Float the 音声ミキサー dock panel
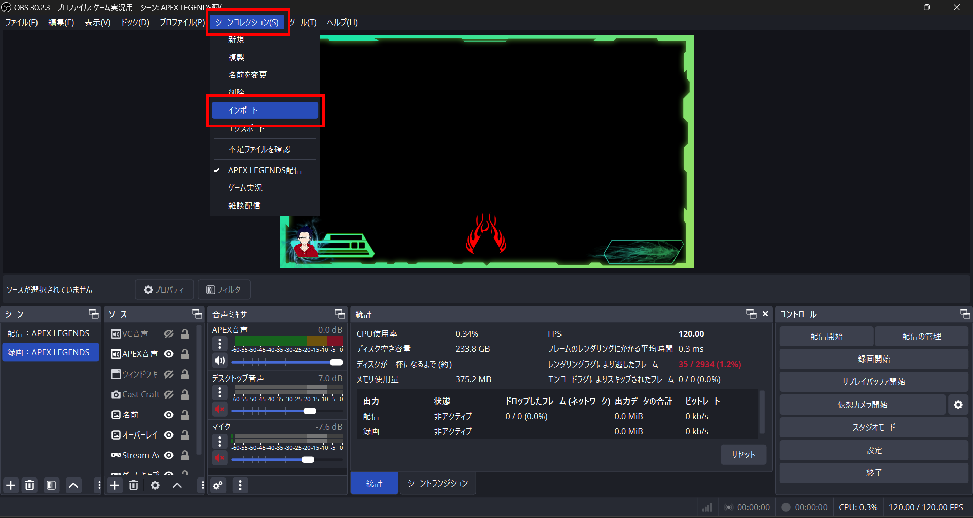 340,314
